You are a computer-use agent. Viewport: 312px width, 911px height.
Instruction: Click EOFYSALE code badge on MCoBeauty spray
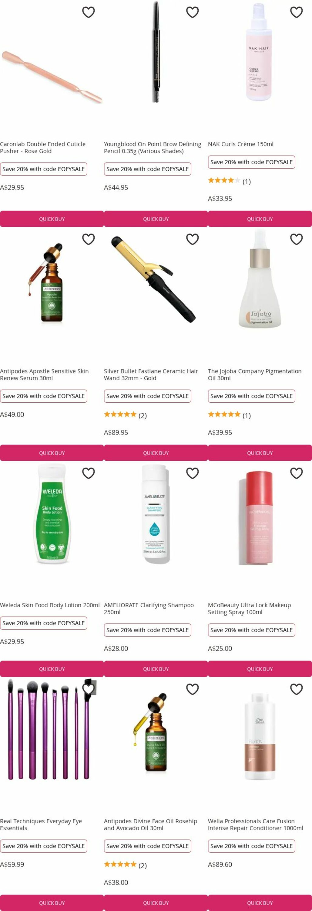point(251,630)
